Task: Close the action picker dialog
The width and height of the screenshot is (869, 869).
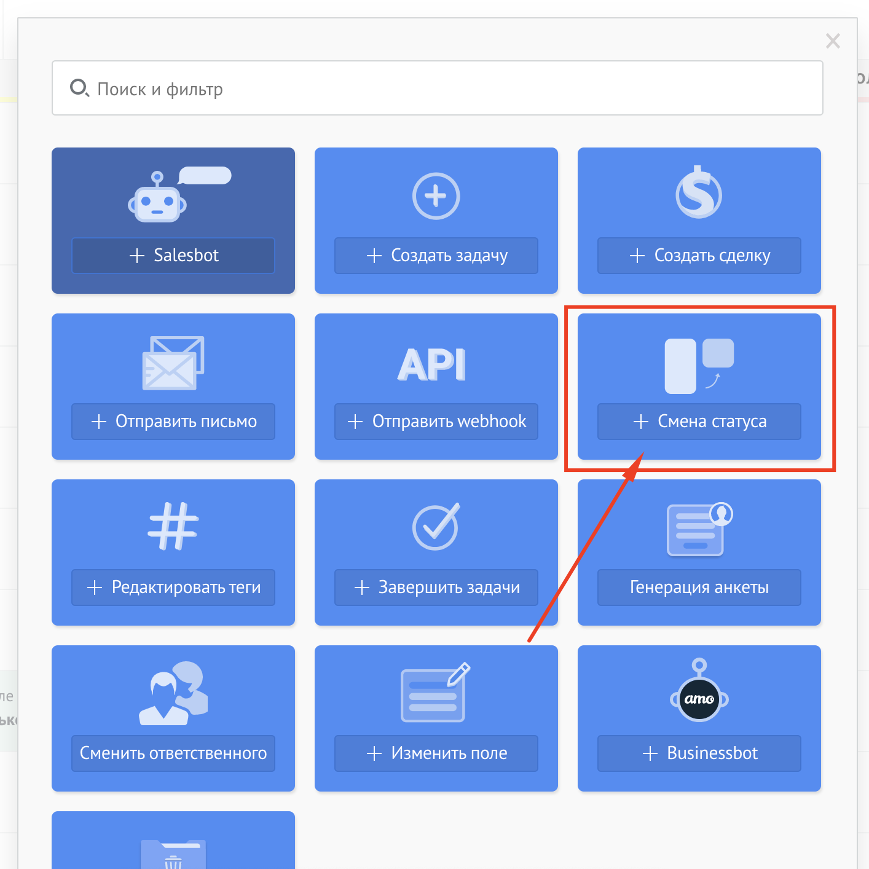Action: point(833,41)
